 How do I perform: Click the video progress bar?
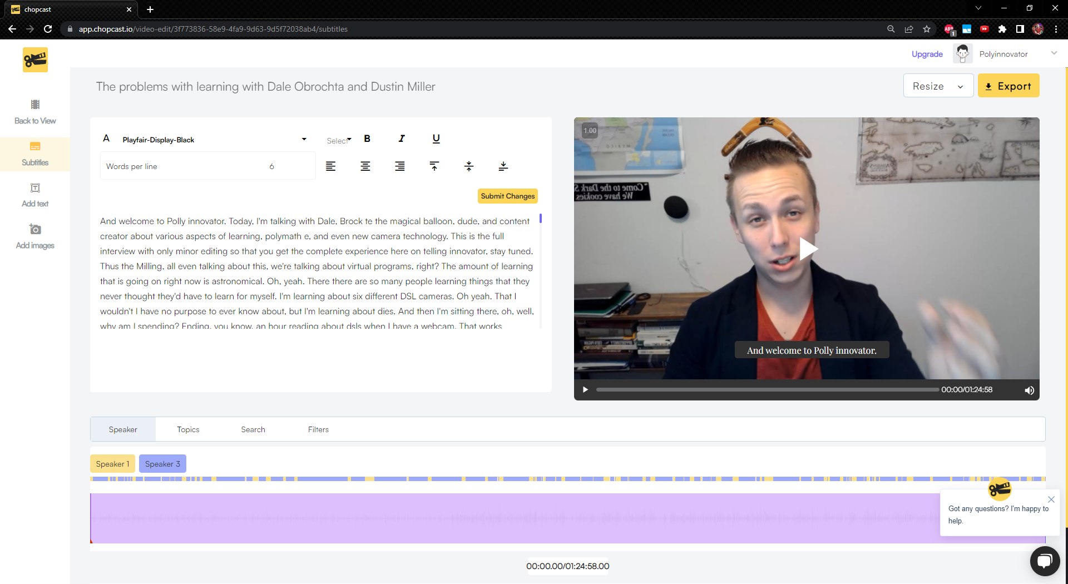point(767,390)
